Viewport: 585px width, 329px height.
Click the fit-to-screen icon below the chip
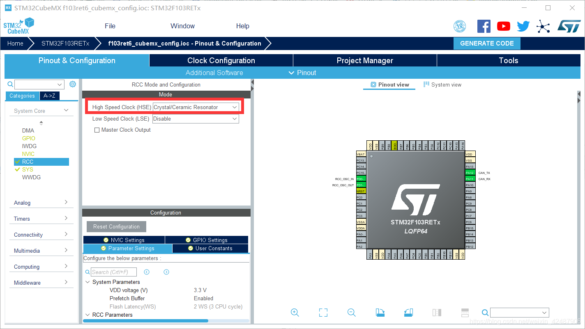[x=323, y=313]
